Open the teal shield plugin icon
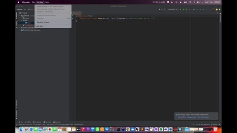237x133 pixels. coord(220,10)
